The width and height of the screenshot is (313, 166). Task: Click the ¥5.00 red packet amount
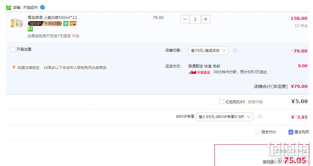pyautogui.click(x=300, y=101)
